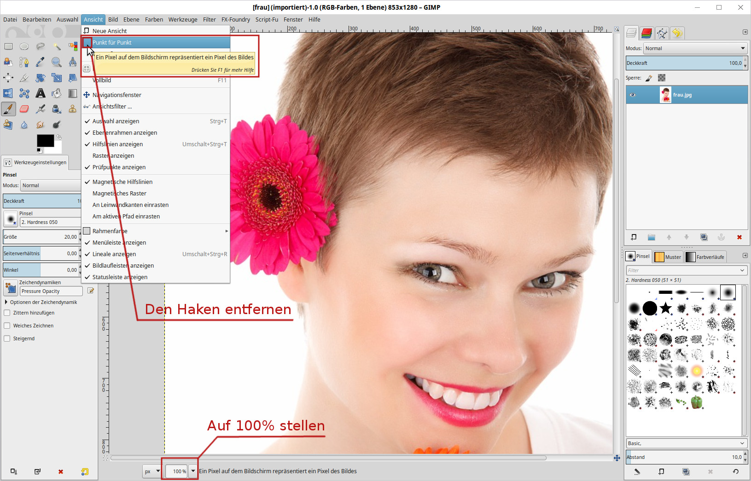Image resolution: width=751 pixels, height=481 pixels.
Task: Toggle the Steigernd checkbox
Action: click(x=7, y=338)
